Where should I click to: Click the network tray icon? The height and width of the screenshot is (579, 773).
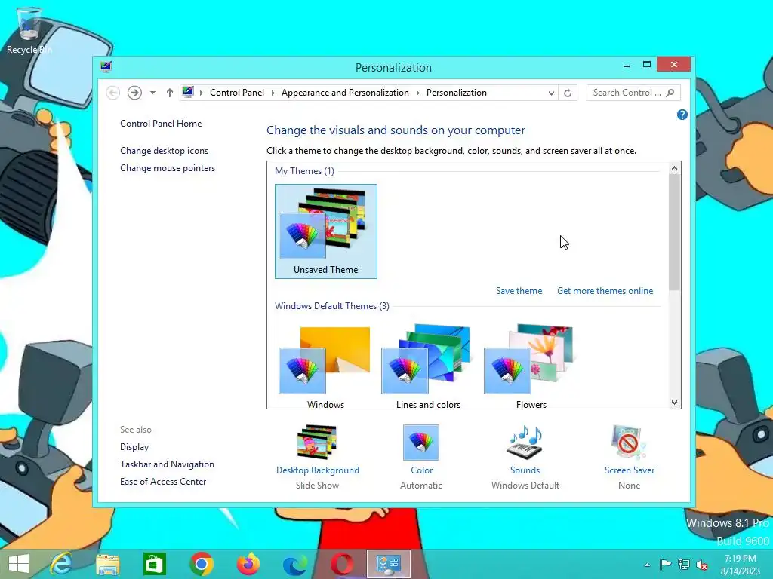684,564
